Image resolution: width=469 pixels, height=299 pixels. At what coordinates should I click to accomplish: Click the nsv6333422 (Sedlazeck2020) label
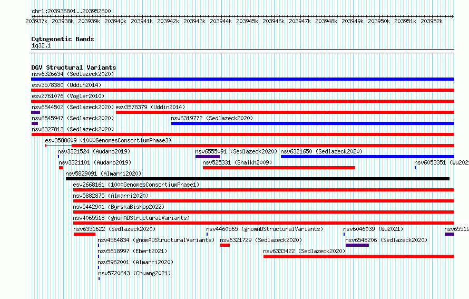pos(304,251)
